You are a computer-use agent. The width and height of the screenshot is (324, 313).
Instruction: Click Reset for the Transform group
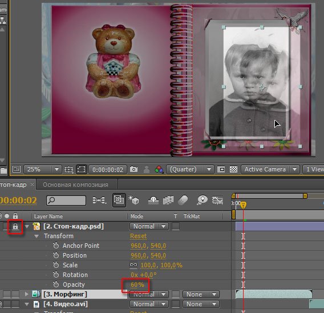[x=138, y=236]
